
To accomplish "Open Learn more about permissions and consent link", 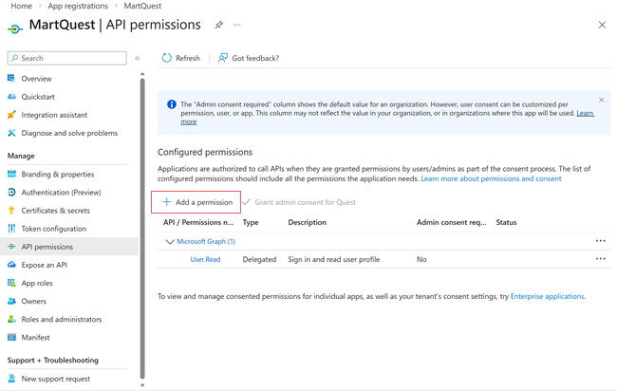I will [x=491, y=178].
